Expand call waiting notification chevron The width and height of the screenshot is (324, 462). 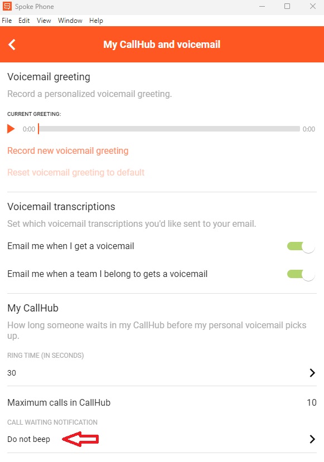coord(312,439)
